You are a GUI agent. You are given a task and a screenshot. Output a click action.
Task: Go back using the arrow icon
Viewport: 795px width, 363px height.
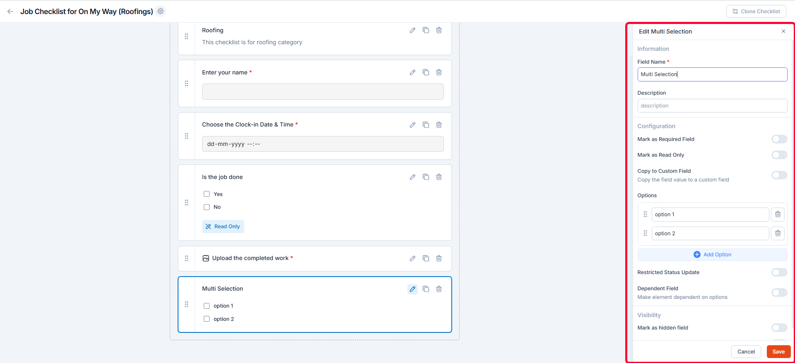[x=10, y=12]
